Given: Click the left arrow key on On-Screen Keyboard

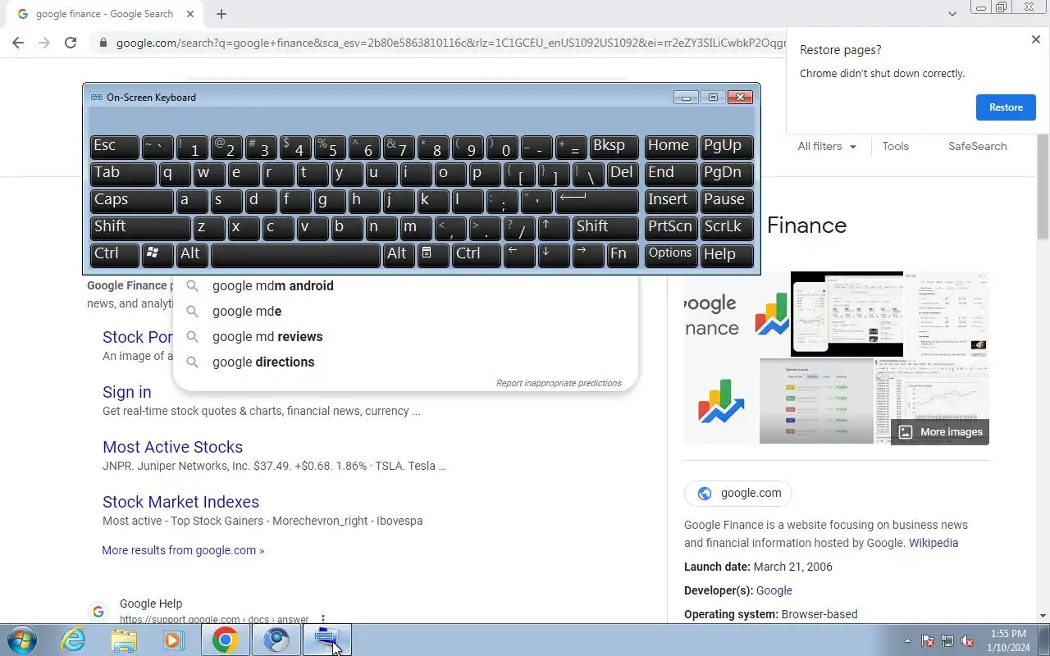Looking at the screenshot, I should 519,255.
